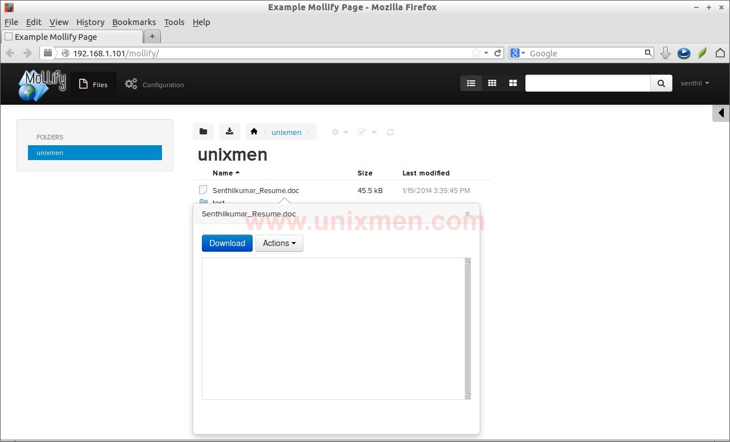Open the Edit menu
The width and height of the screenshot is (730, 442).
[x=34, y=22]
